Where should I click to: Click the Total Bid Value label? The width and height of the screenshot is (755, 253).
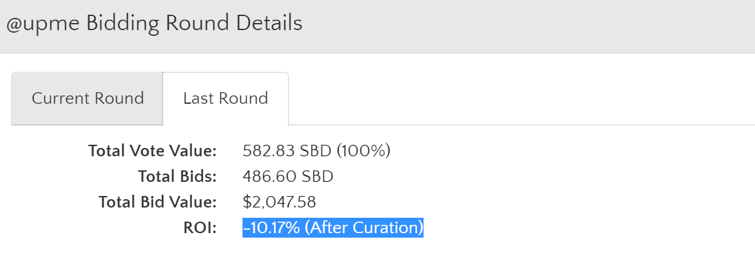click(x=158, y=202)
